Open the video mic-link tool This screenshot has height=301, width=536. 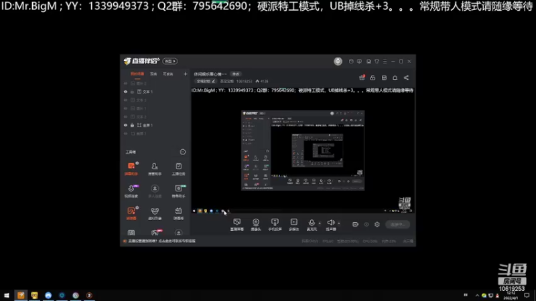click(x=131, y=191)
